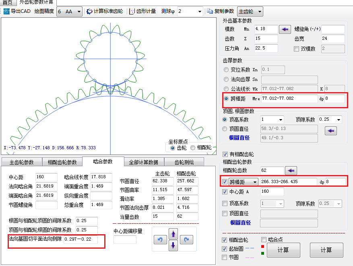The image size is (353, 266).
Task: Switch to the 主齿轮参数 tab
Action: (22, 162)
